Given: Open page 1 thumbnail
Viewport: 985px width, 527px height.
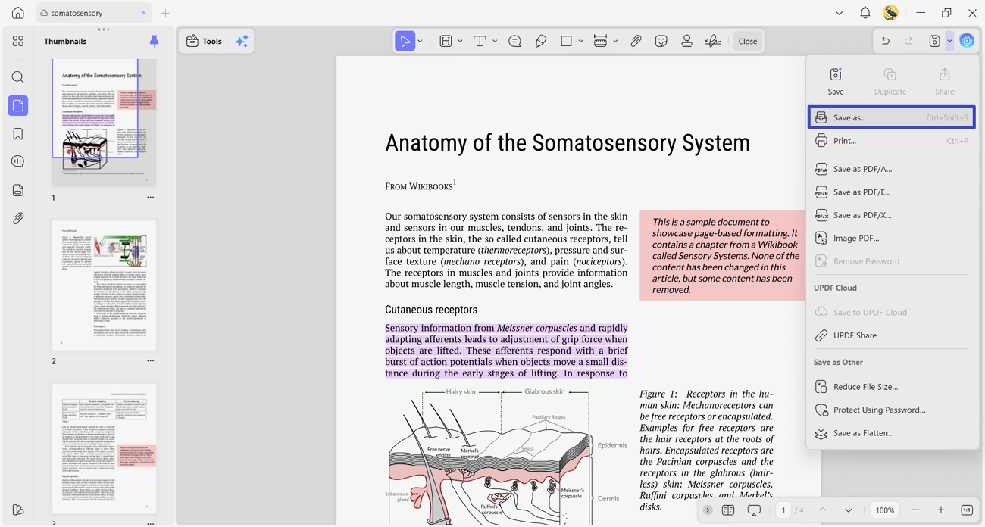Looking at the screenshot, I should 104,123.
